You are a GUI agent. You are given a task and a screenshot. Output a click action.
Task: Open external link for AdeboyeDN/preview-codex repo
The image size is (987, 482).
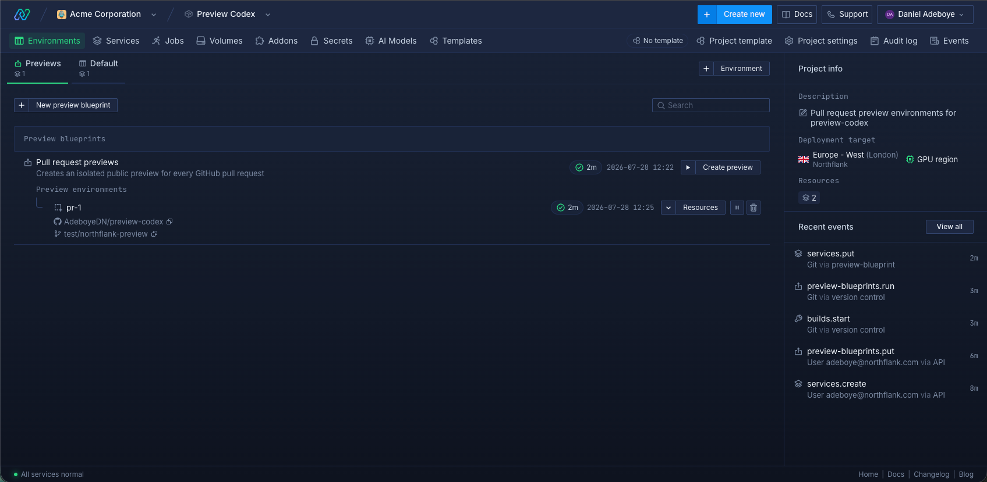[169, 222]
